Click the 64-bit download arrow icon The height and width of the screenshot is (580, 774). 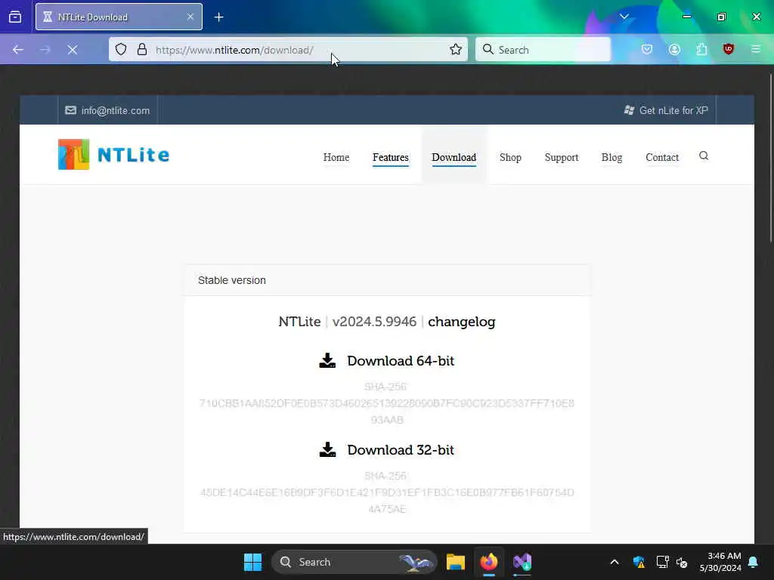[x=327, y=360]
